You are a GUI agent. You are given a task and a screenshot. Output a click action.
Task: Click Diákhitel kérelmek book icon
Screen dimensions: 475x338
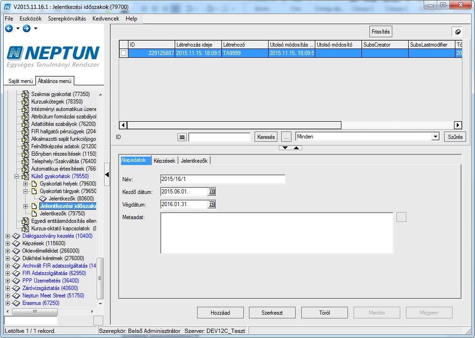pyautogui.click(x=16, y=258)
